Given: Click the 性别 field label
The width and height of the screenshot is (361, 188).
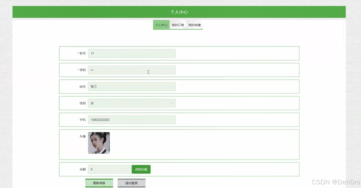Looking at the screenshot, I should pos(82,103).
